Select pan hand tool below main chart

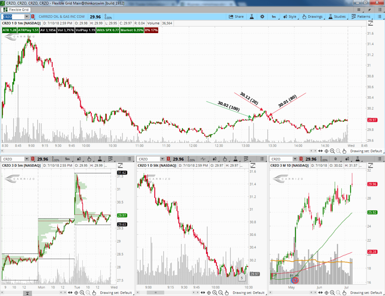[344, 151]
